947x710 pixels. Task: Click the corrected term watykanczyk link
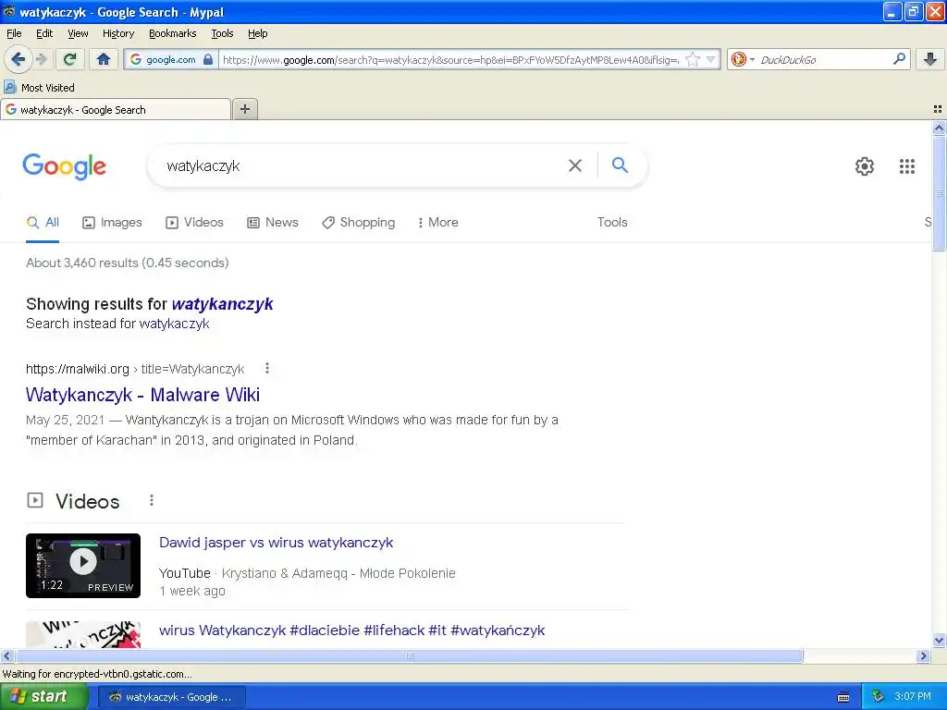click(x=222, y=303)
